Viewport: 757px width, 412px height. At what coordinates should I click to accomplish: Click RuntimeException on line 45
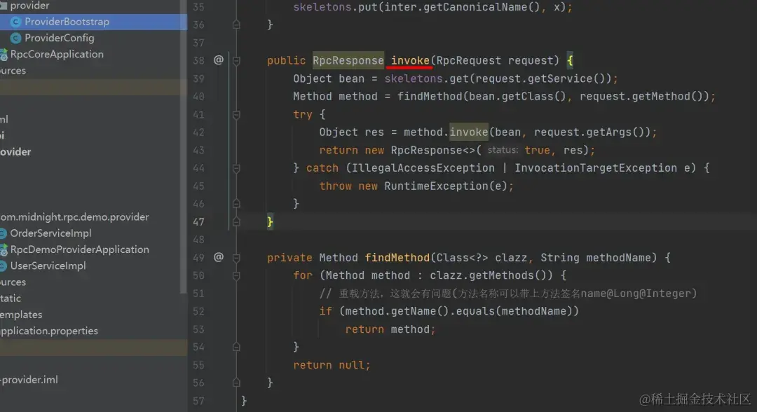(436, 186)
